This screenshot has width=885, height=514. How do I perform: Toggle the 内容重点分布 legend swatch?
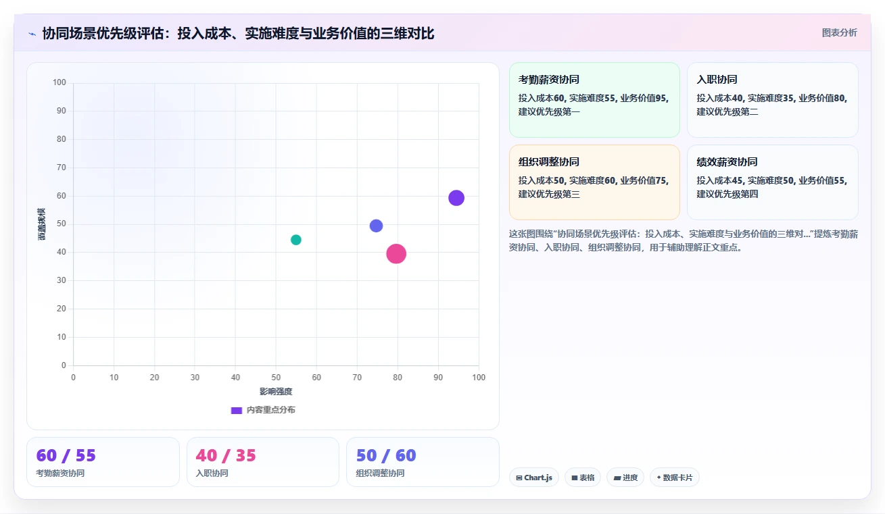(x=237, y=410)
